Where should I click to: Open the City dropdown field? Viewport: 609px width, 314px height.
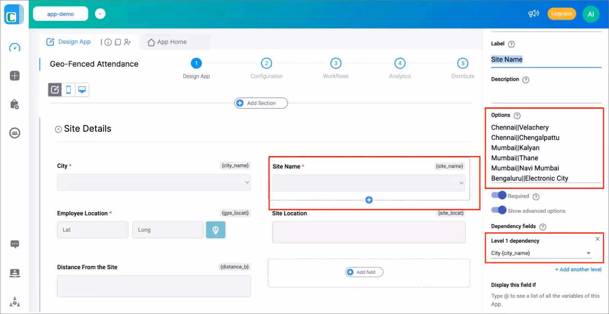[x=154, y=182]
